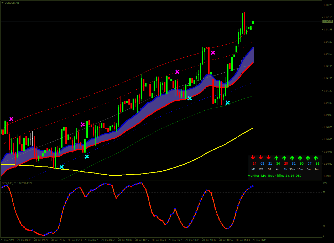Viewport: 334px width, 243px height.
Task: Click the red down arrow above W1
Action: point(261,158)
